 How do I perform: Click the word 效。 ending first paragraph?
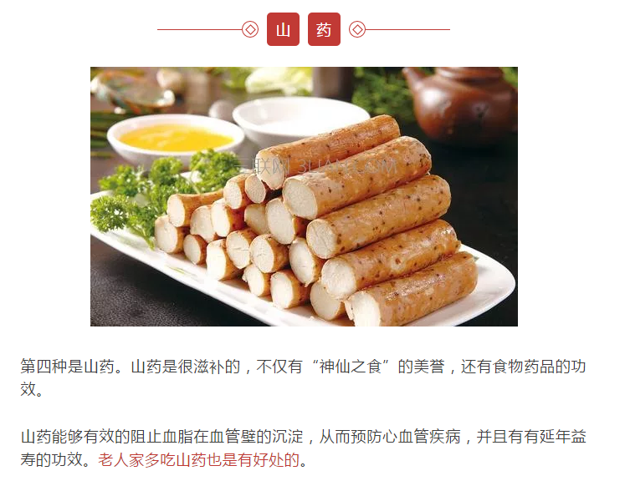click(32, 389)
